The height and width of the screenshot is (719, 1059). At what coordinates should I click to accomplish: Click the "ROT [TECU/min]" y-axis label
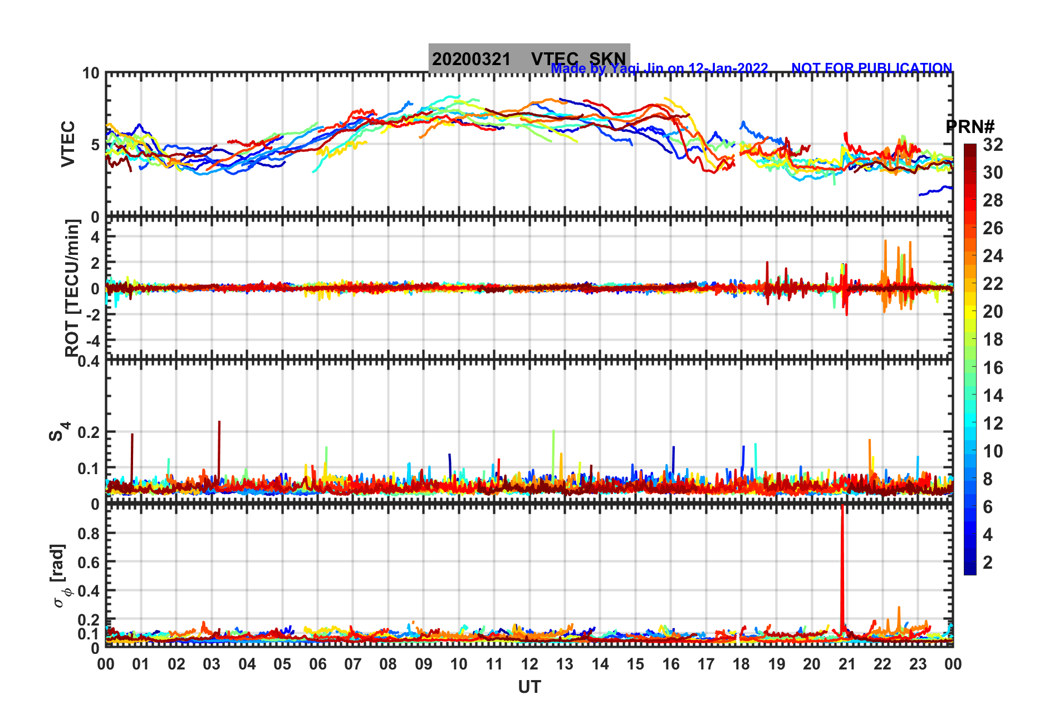(x=72, y=288)
